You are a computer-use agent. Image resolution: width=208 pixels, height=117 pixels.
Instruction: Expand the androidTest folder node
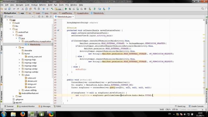coord(13,32)
